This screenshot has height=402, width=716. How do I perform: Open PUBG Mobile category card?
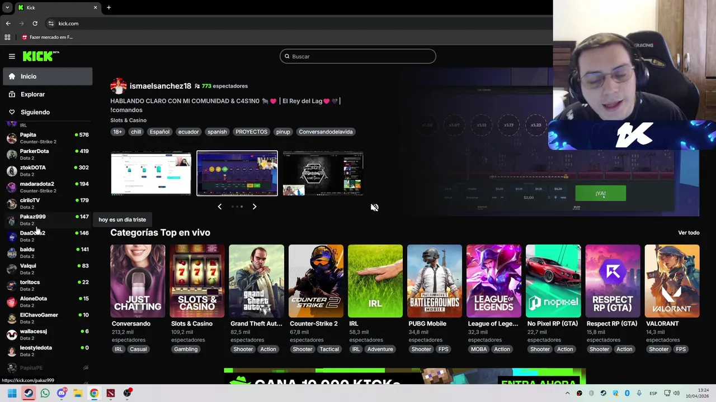tap(435, 281)
